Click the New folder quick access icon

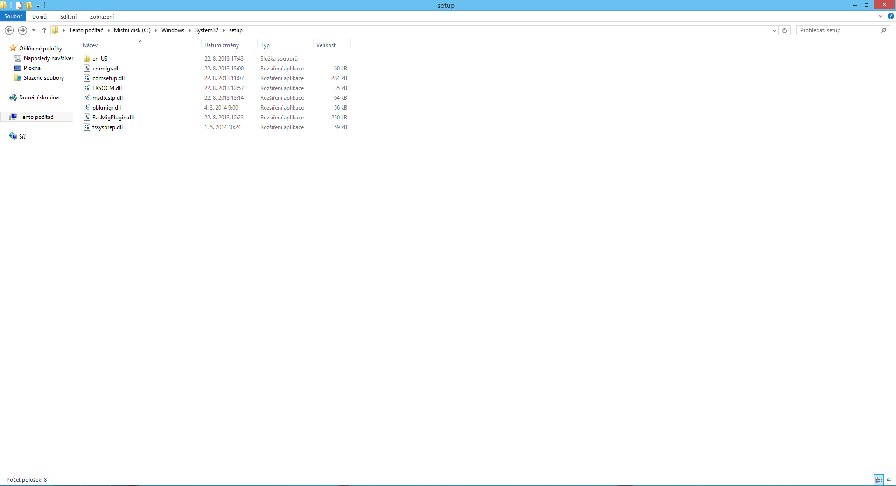click(x=29, y=6)
